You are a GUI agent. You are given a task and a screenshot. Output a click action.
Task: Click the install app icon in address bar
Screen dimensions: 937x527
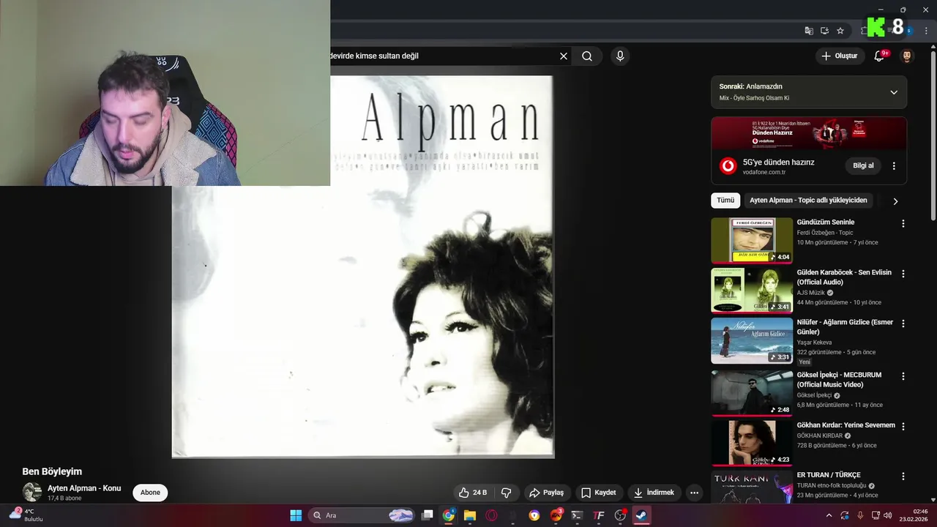824,31
